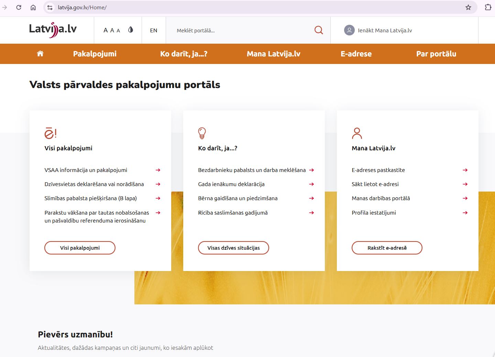The height and width of the screenshot is (357, 495).
Task: Toggle the high contrast mode icon
Action: click(x=131, y=30)
